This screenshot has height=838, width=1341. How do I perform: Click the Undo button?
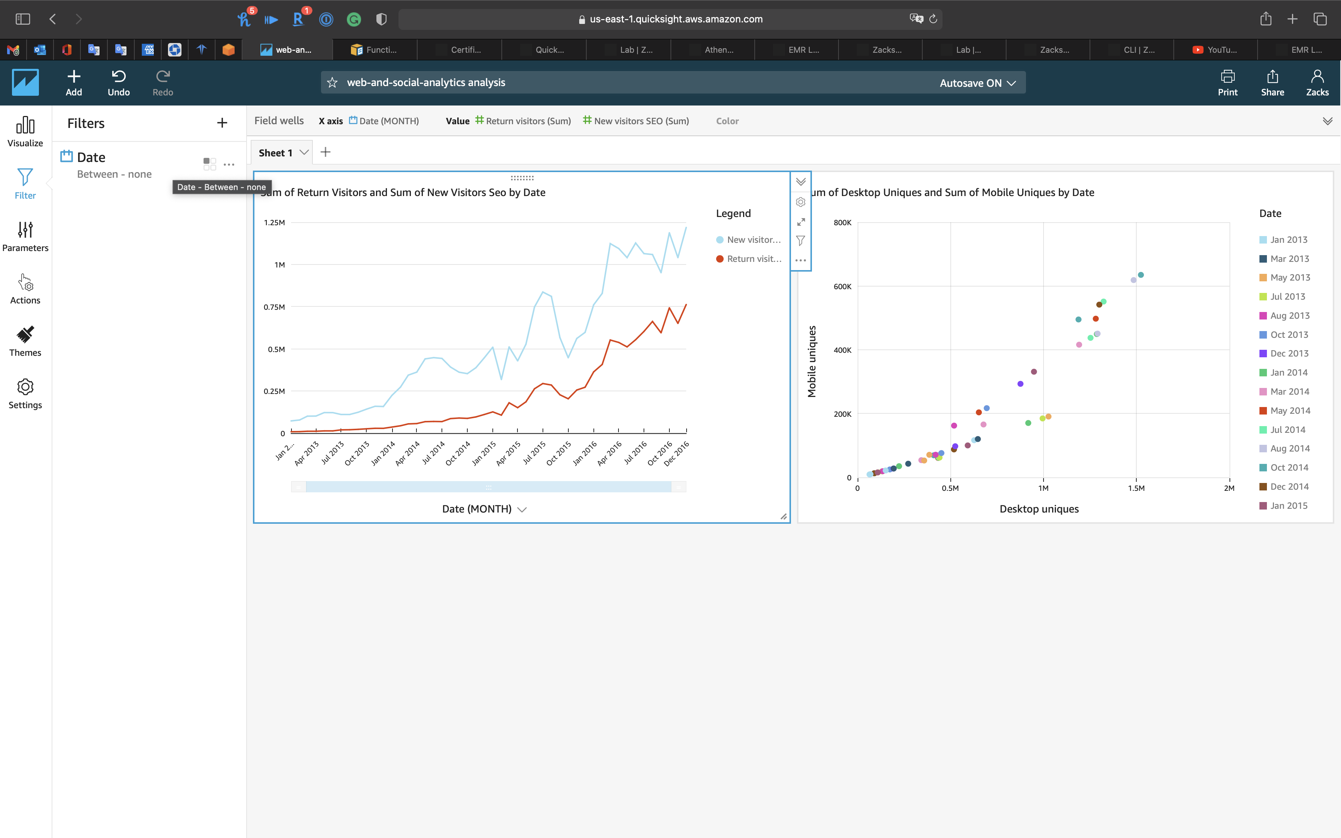click(118, 83)
